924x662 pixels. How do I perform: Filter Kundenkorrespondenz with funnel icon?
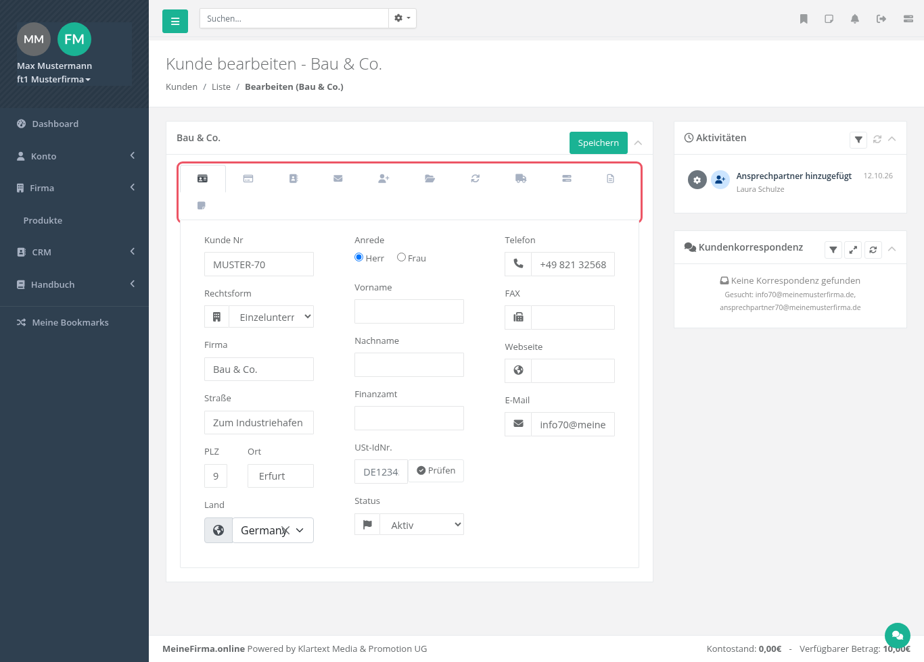pos(833,250)
